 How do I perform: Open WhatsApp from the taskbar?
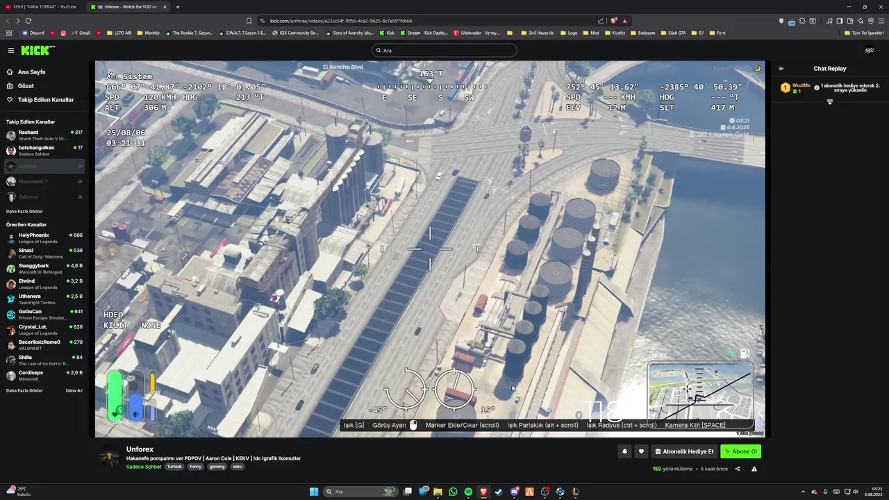(x=453, y=492)
